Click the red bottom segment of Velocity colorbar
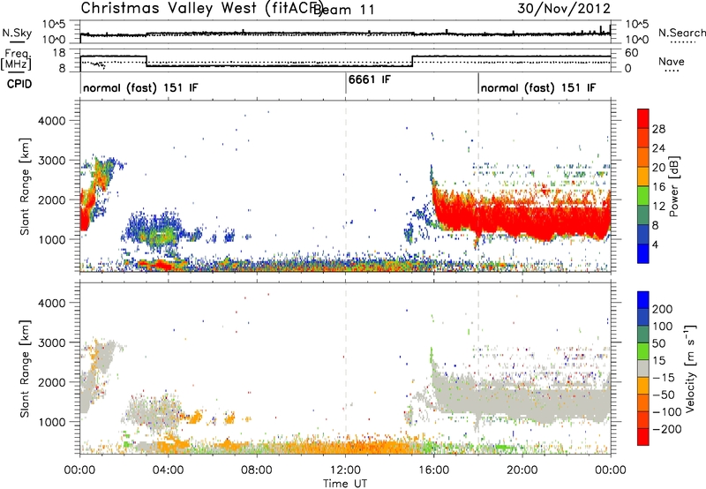 coord(643,437)
